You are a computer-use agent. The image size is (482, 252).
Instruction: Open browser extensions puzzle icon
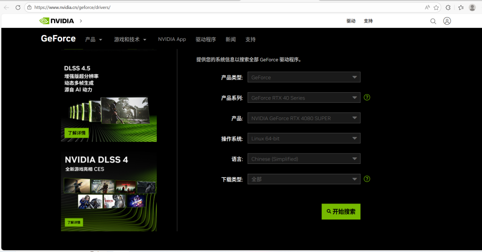coord(448,8)
